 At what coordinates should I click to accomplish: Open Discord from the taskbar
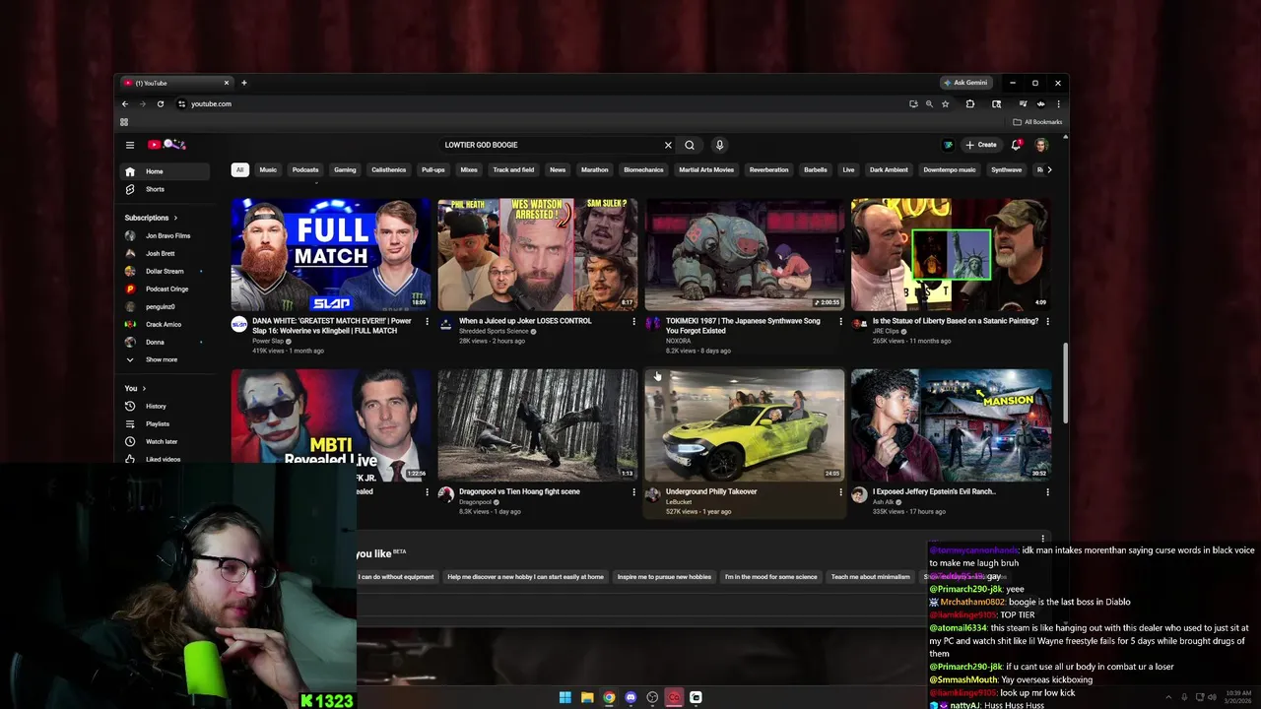tap(630, 697)
